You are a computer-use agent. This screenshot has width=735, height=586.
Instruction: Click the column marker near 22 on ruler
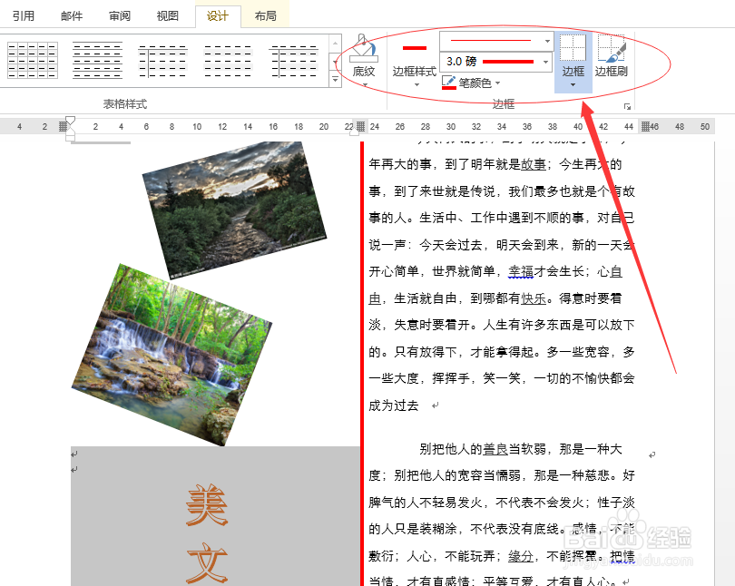pyautogui.click(x=360, y=126)
